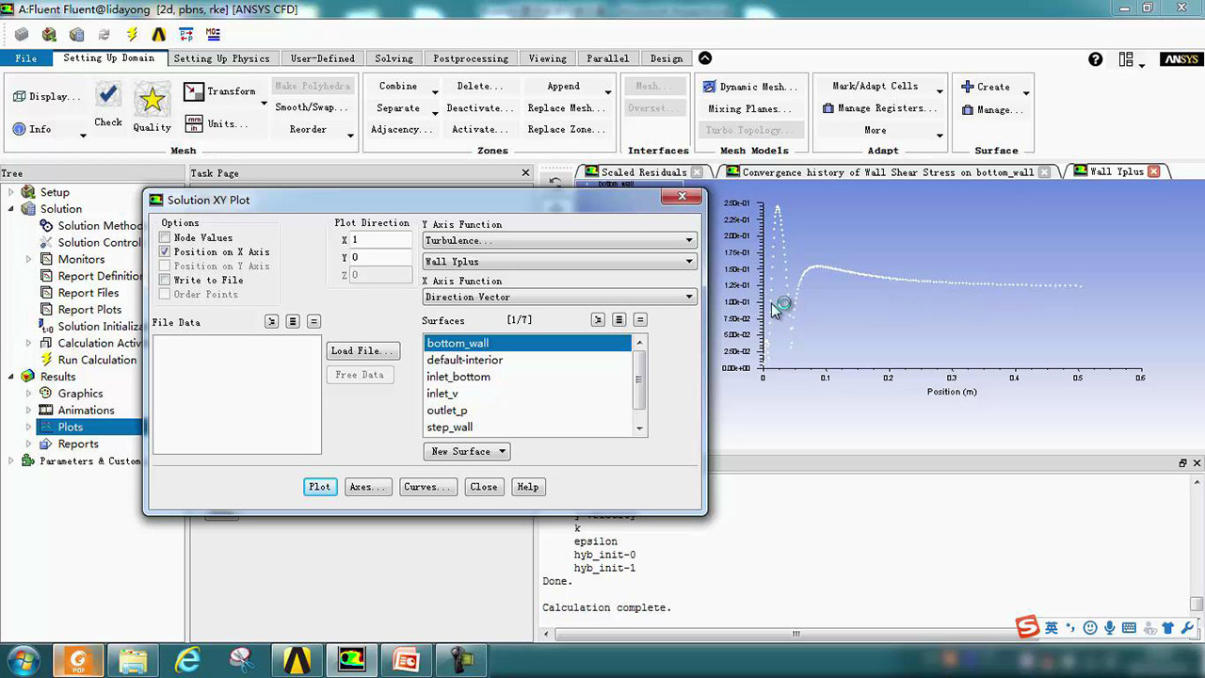This screenshot has height=678, width=1205.
Task: Collapse the Results tree node
Action: tap(12, 377)
